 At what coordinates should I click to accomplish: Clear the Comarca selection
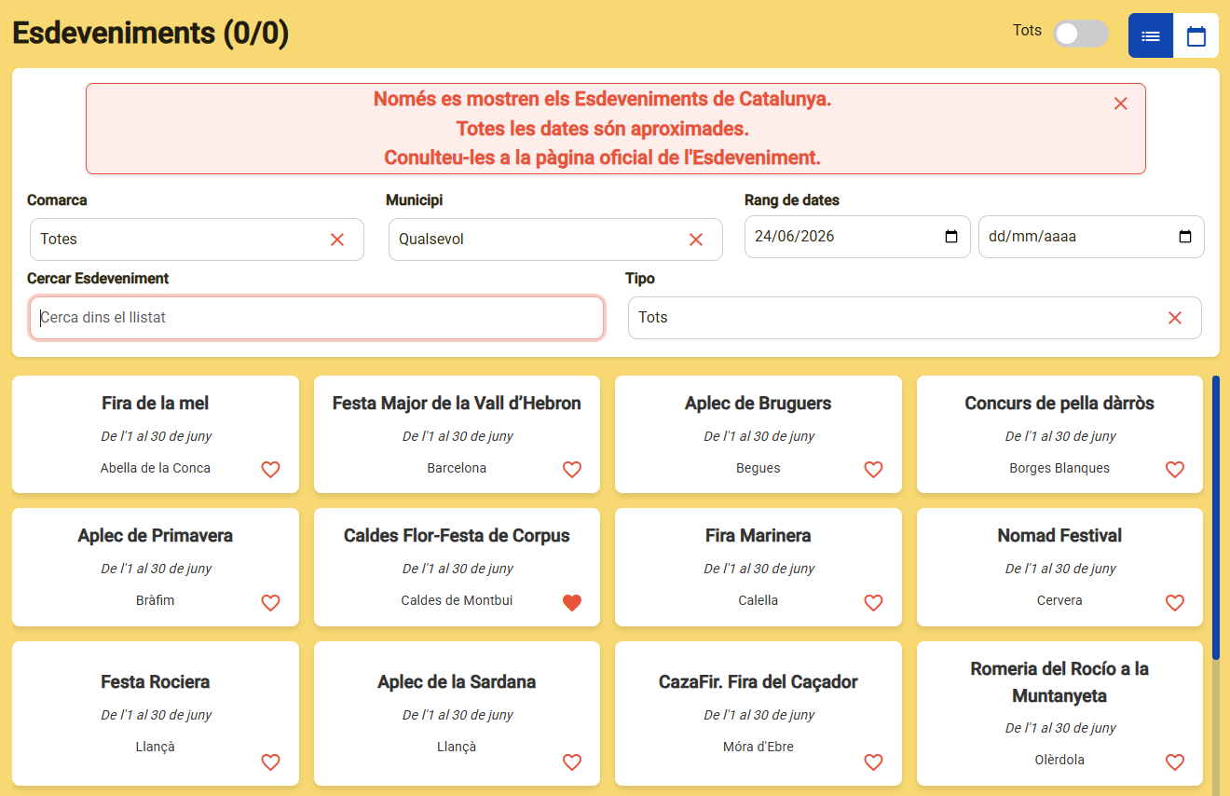point(337,240)
